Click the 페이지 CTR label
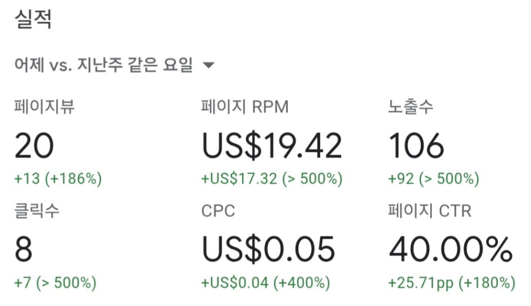 [430, 210]
